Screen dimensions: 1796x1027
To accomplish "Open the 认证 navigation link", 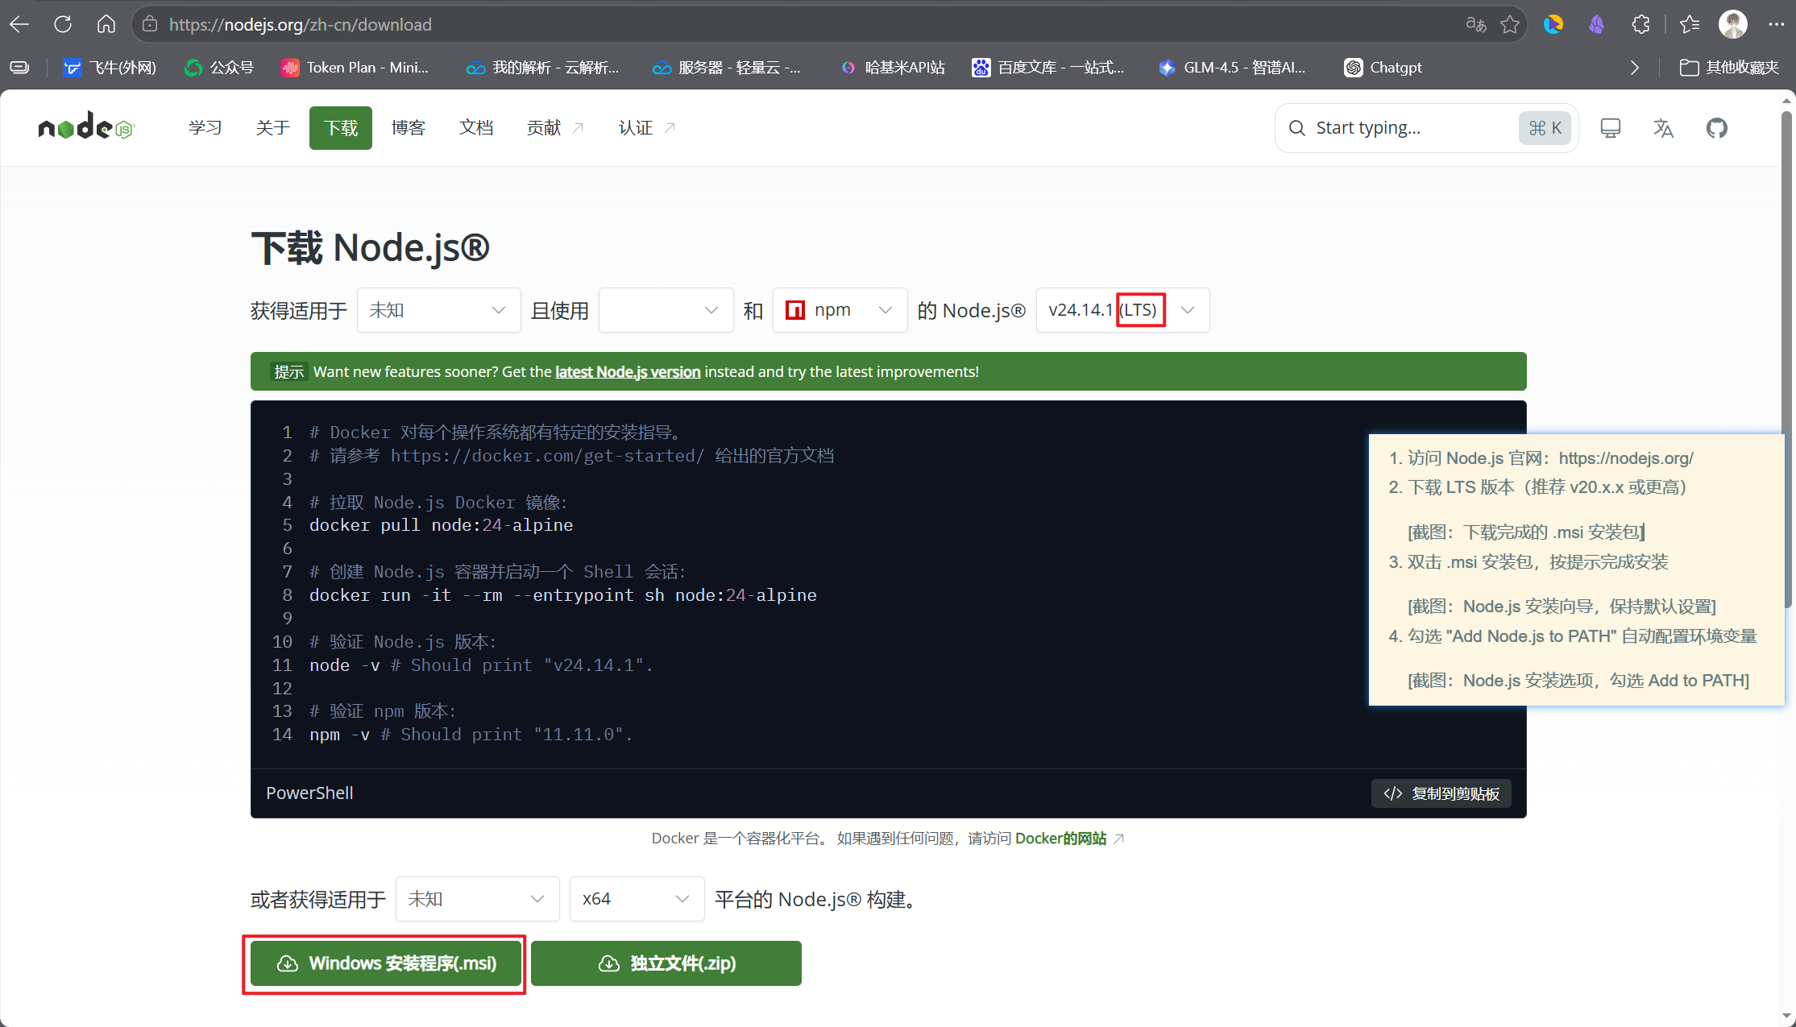I will 647,128.
